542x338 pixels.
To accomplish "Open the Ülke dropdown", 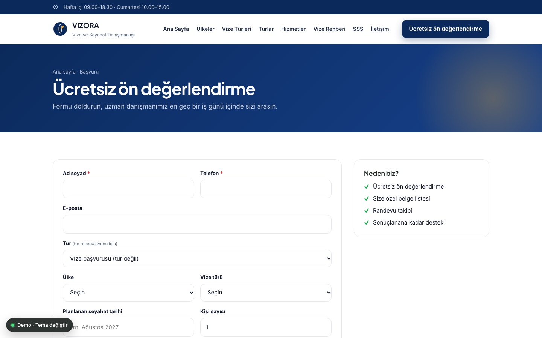I will click(x=128, y=293).
